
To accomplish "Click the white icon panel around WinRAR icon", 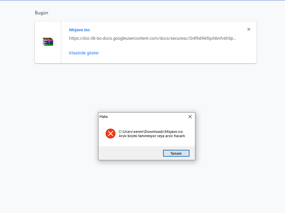I will click(x=48, y=55).
